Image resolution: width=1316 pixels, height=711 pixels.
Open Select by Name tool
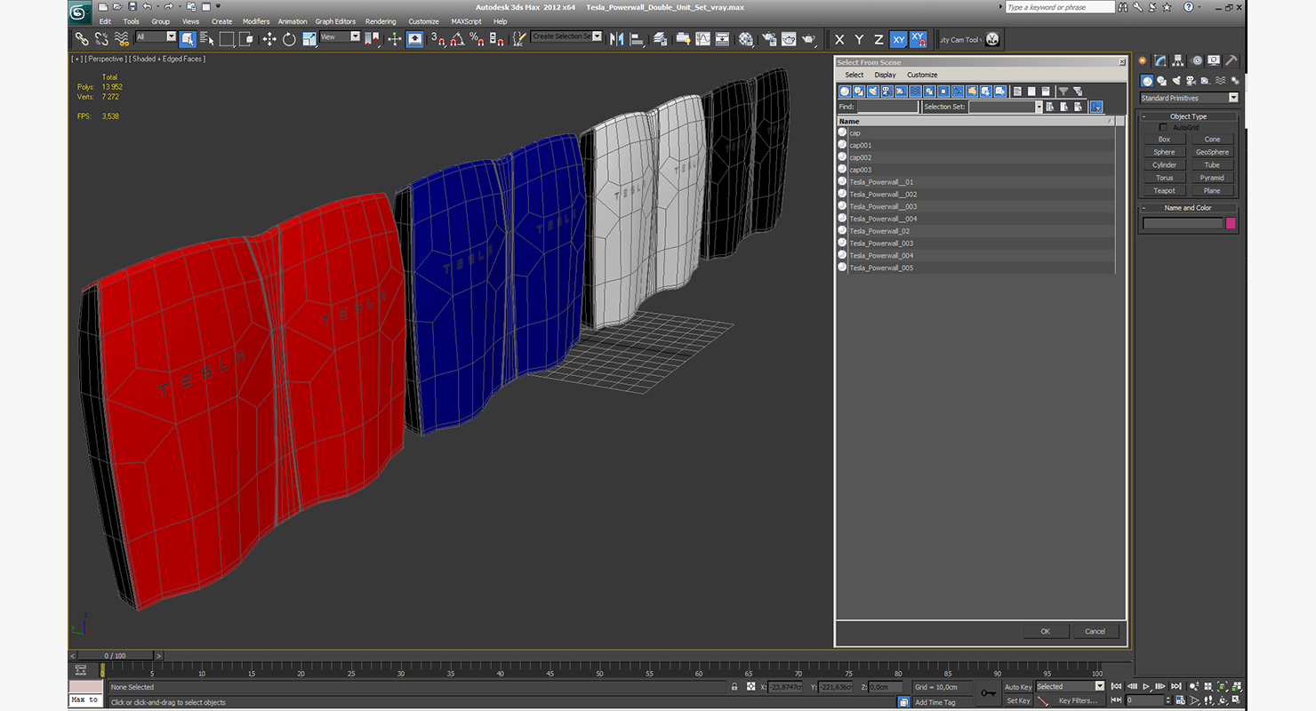(207, 39)
